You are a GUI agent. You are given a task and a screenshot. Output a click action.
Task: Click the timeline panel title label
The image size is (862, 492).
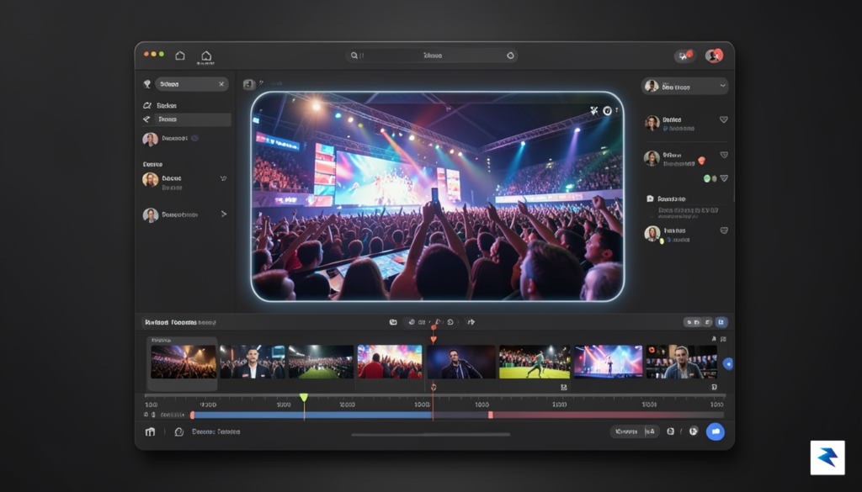tap(180, 322)
